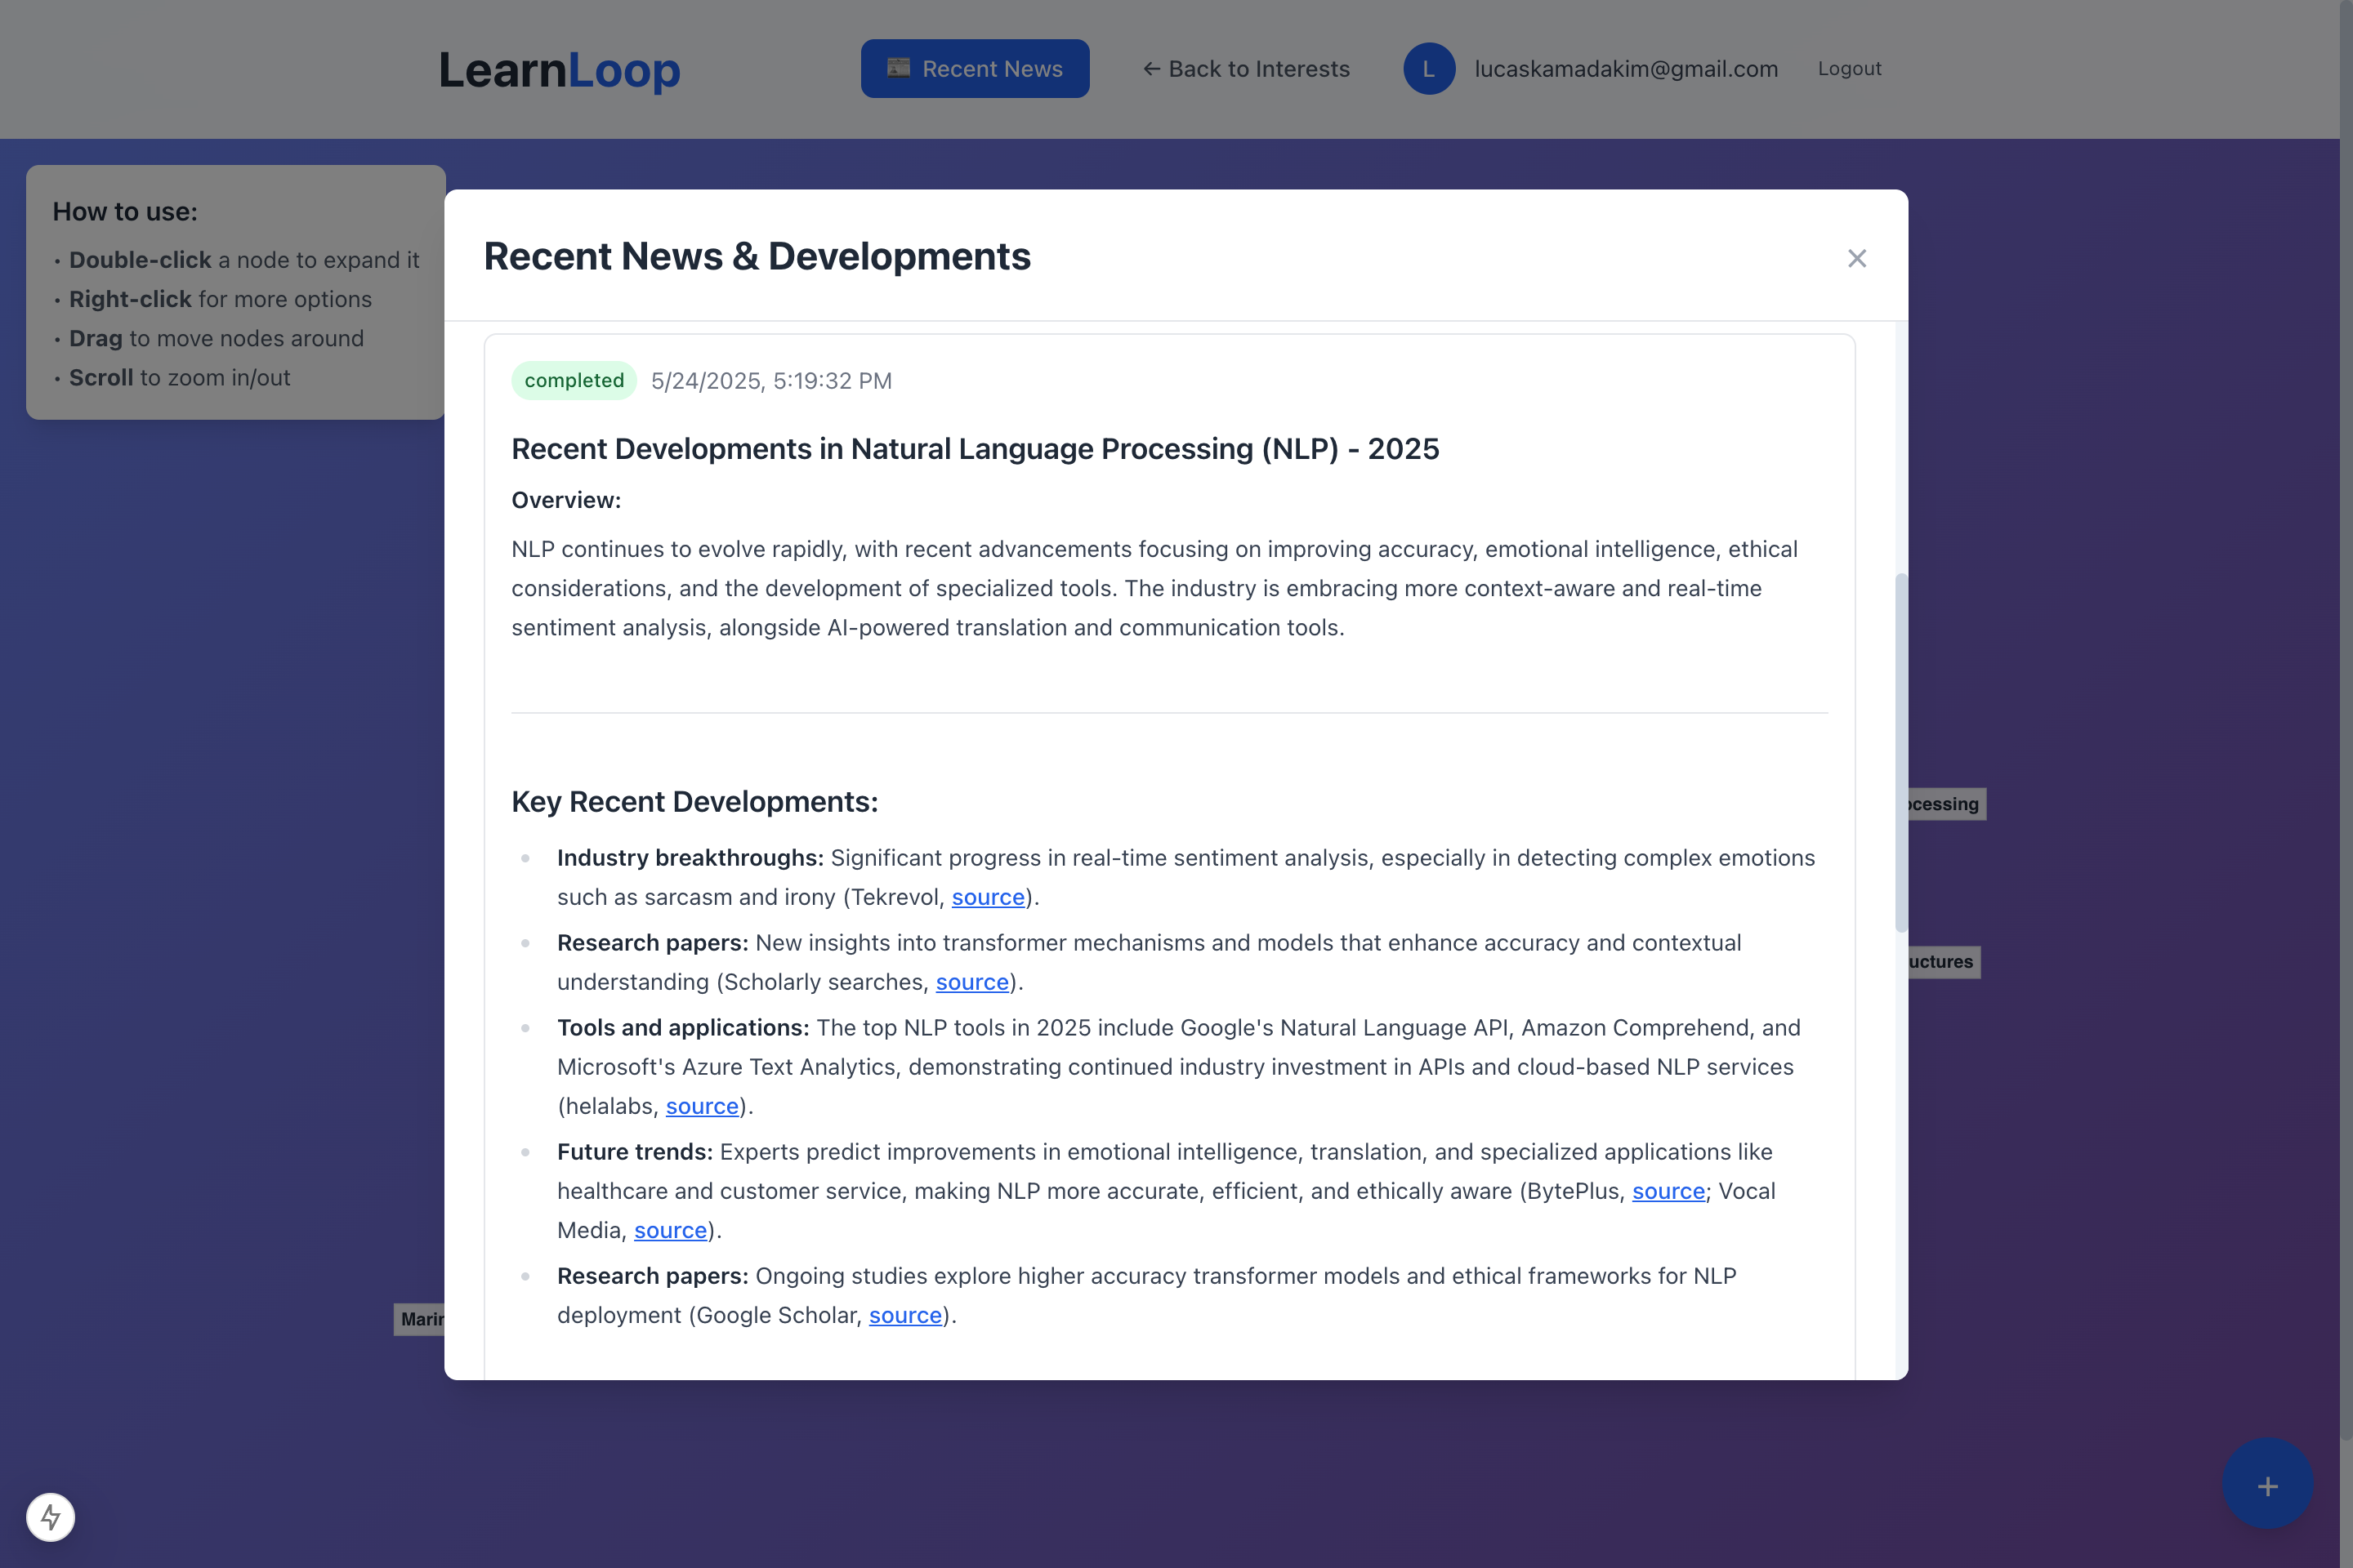Open the Google Scholar source link
Screen dimensions: 2353x1568
904,1315
